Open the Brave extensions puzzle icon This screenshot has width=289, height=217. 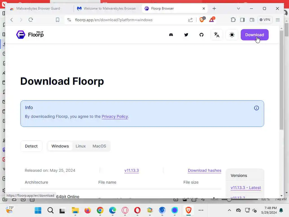(x=233, y=20)
